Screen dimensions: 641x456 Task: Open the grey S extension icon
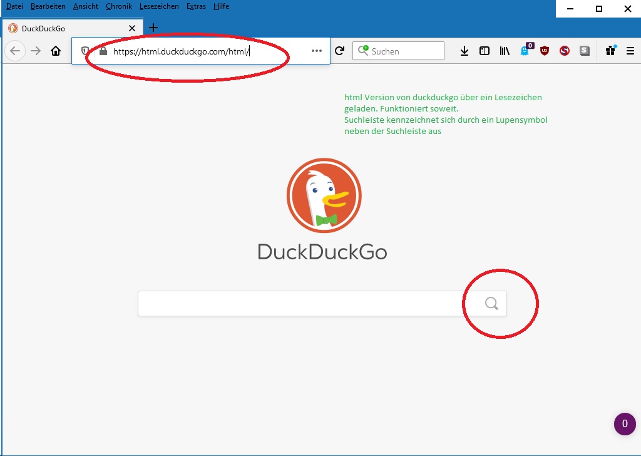(585, 51)
